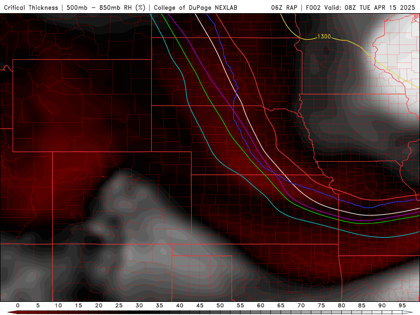Click the '85' colorbar tick label
This screenshot has height=315, width=420.
(362, 306)
